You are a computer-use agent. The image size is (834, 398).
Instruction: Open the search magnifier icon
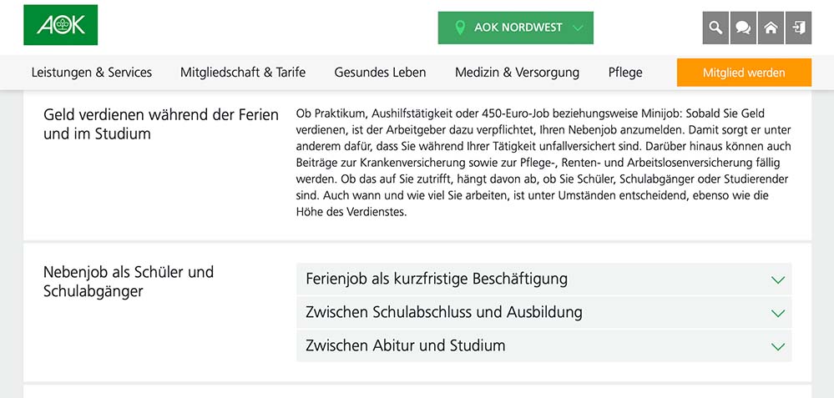[715, 28]
